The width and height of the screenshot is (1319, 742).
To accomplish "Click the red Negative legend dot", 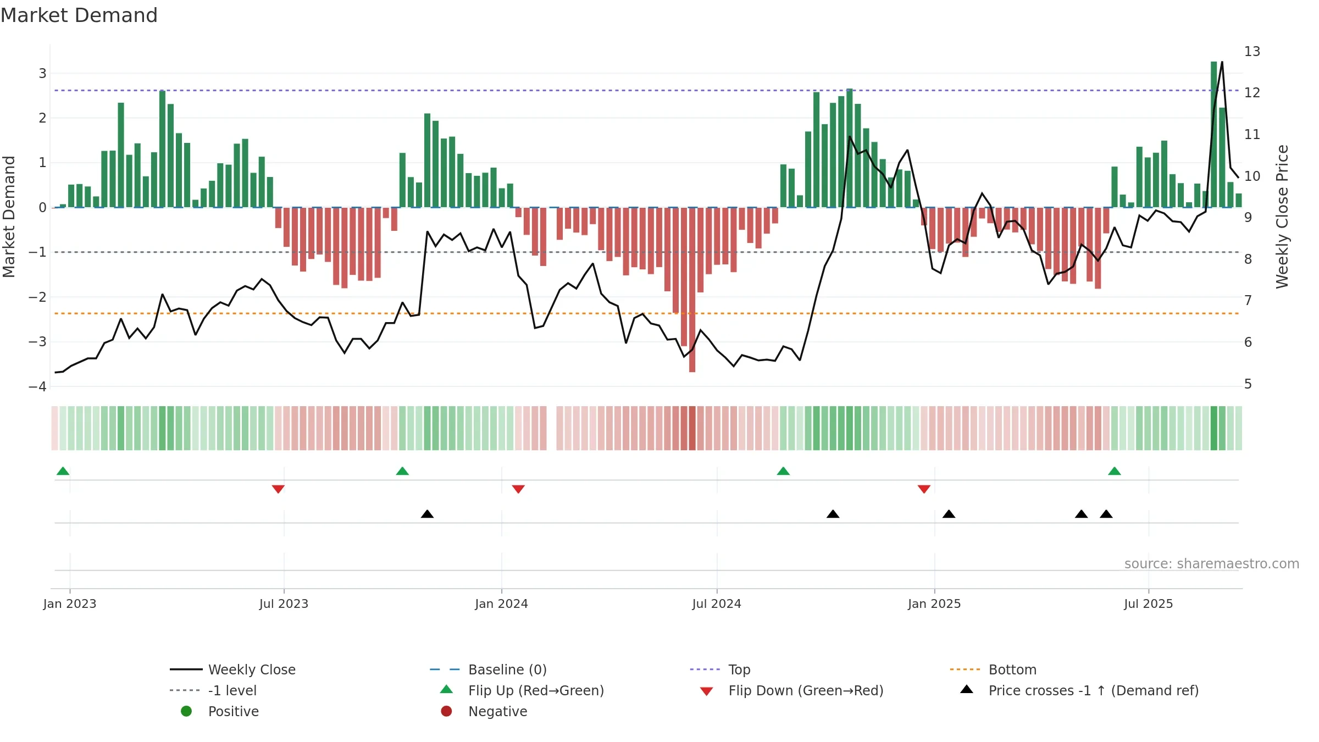I will click(x=446, y=711).
